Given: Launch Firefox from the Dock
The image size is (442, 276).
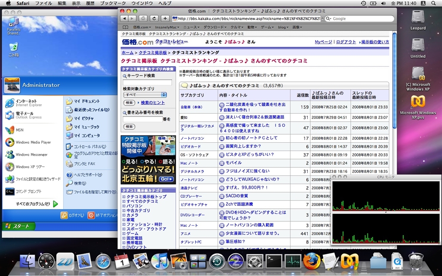Looking at the screenshot, I should [312, 261].
